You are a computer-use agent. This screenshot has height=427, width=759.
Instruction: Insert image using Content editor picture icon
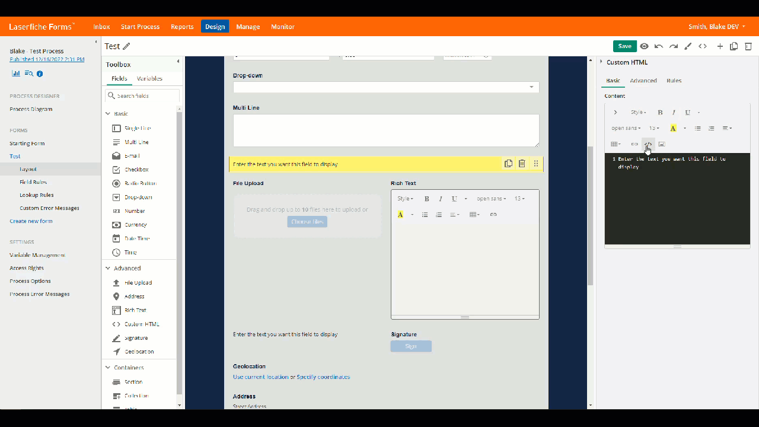coord(662,144)
